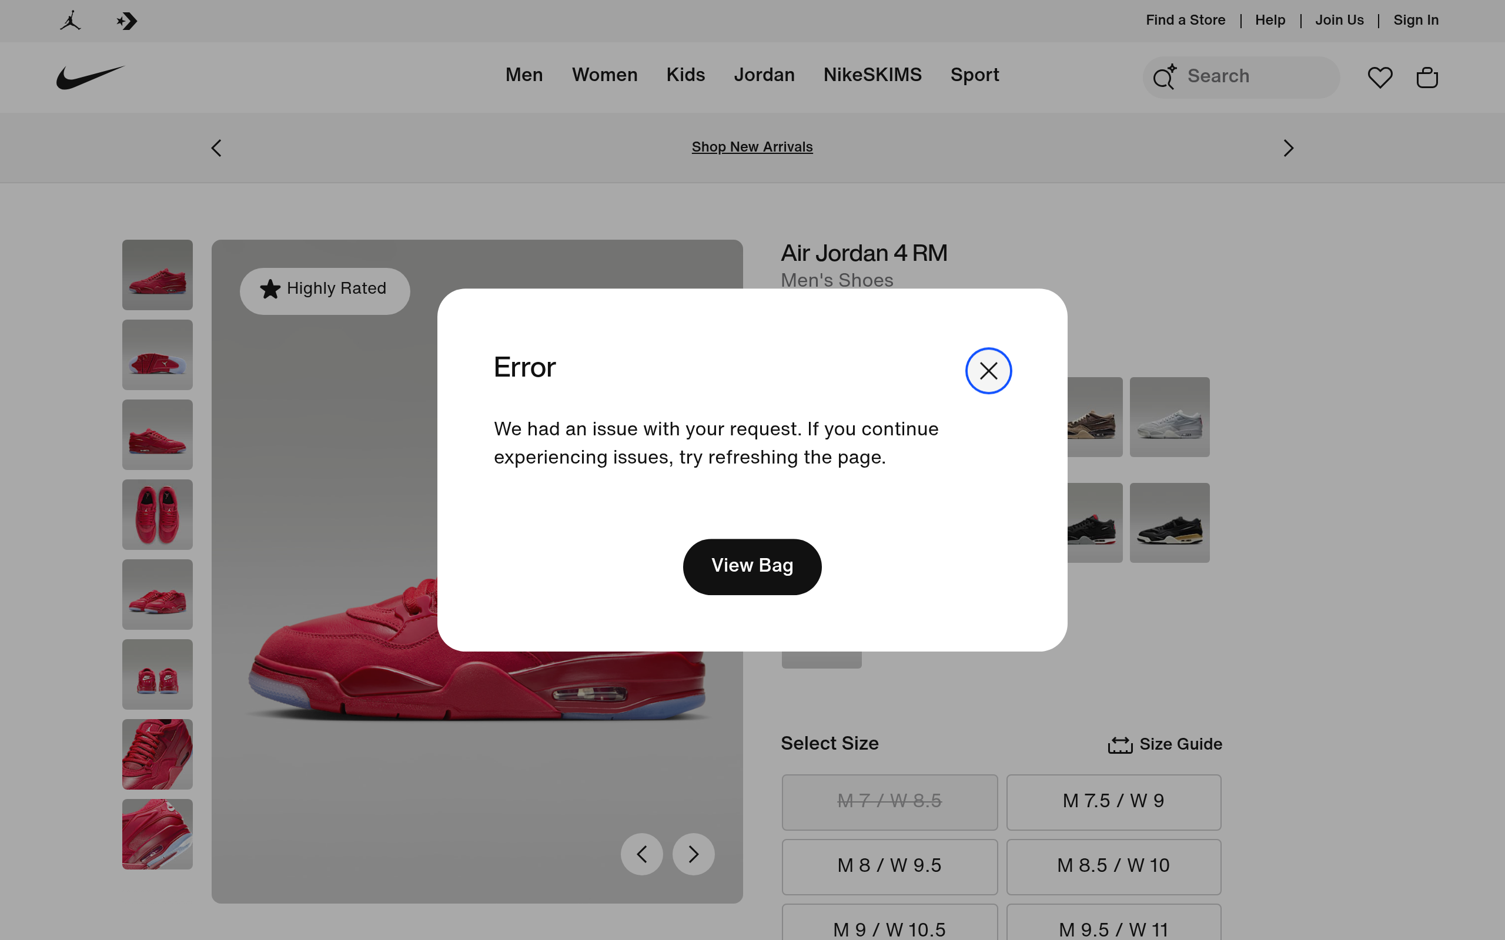Open the NikeSKIMS menu

pyautogui.click(x=872, y=75)
